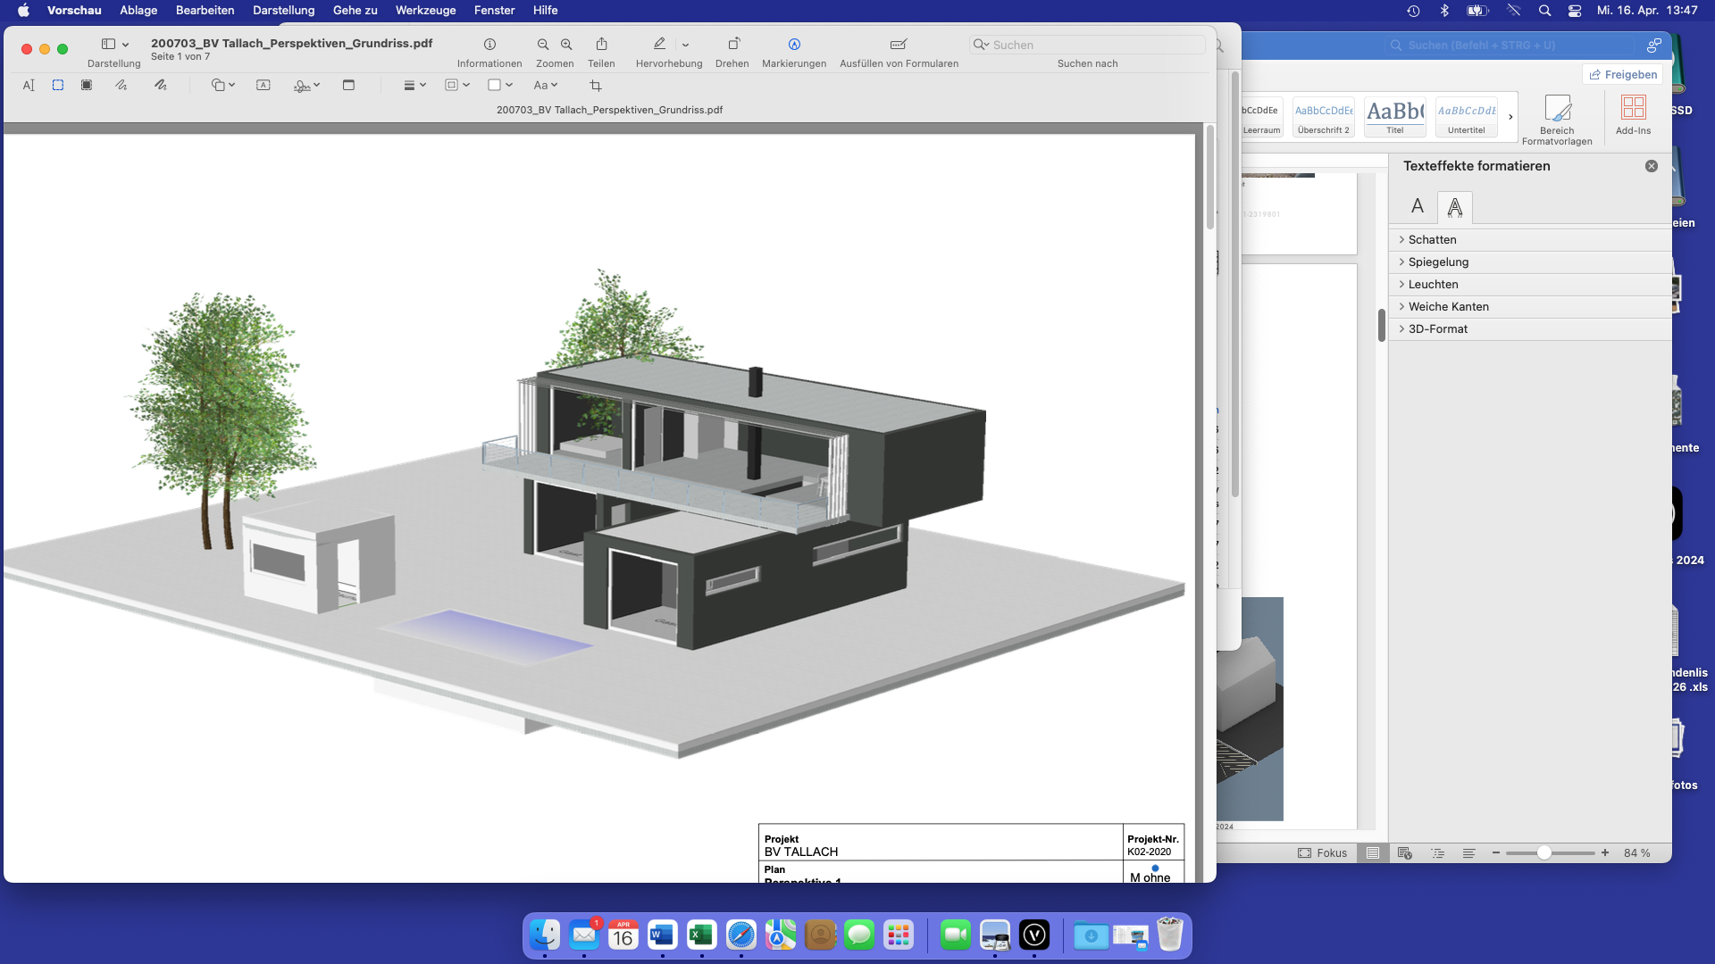Expand the 3D-Format section
This screenshot has height=964, width=1715.
pyautogui.click(x=1529, y=329)
